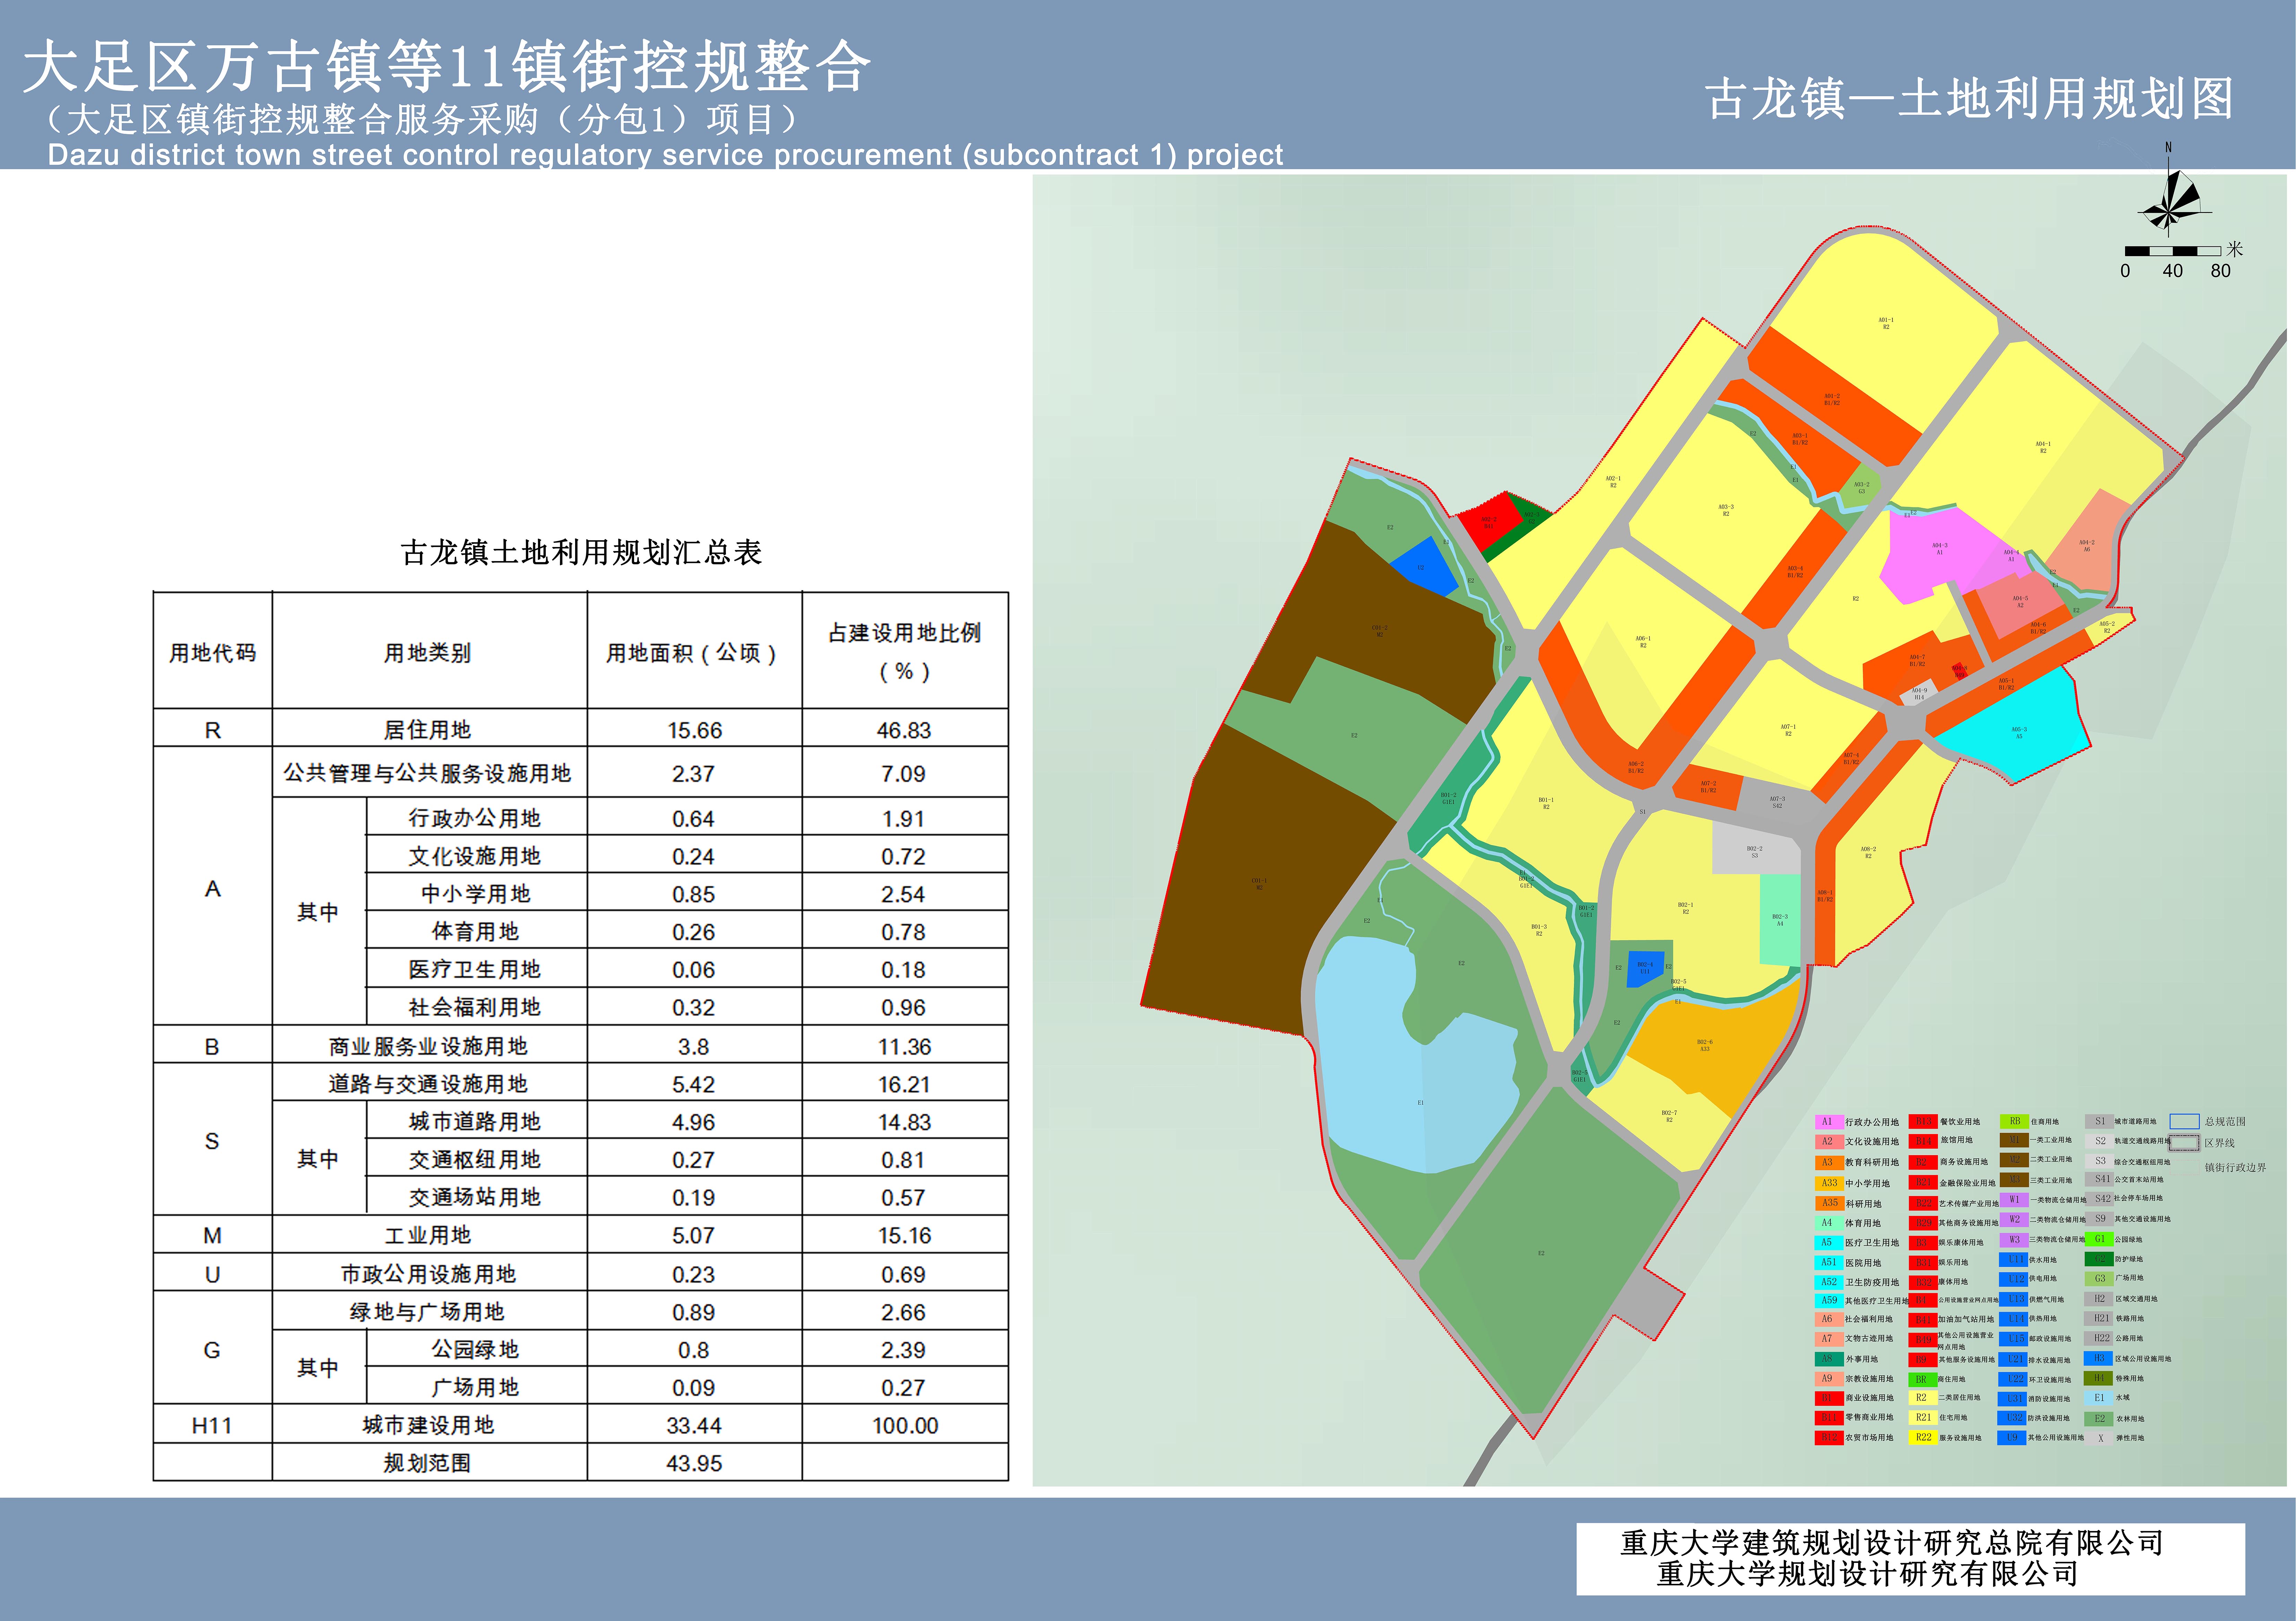Click the 区界线 dashed legend box
The image size is (2296, 1621).
point(2184,1143)
